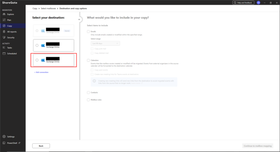
Task: Enable the Emails checkbox
Action: [88, 32]
